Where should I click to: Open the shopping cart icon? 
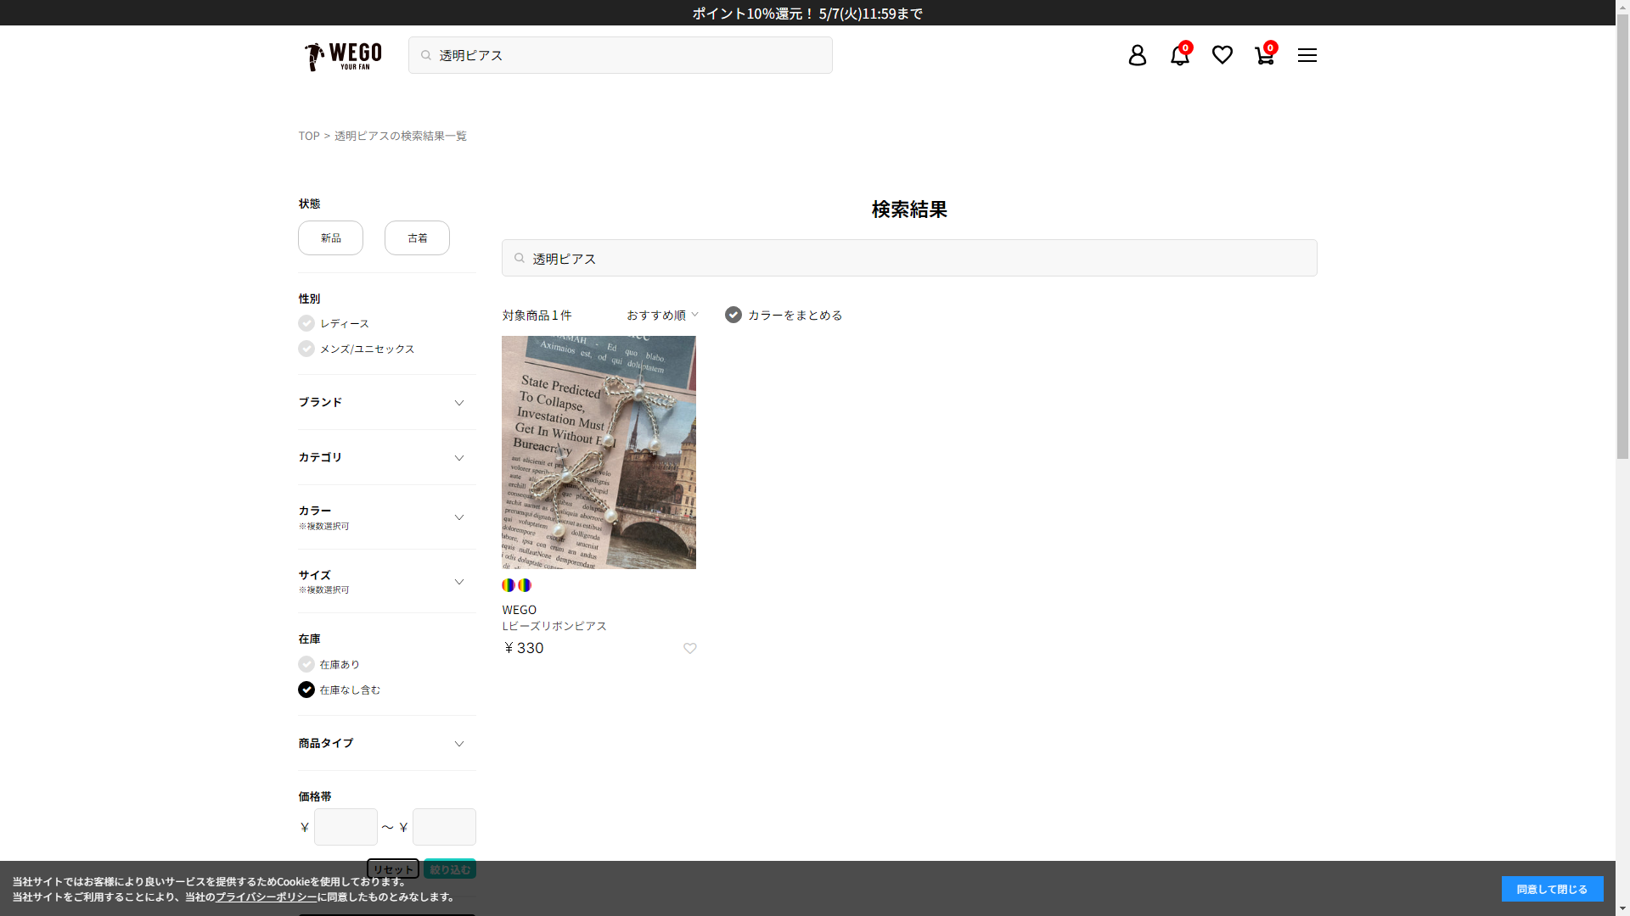(1264, 55)
